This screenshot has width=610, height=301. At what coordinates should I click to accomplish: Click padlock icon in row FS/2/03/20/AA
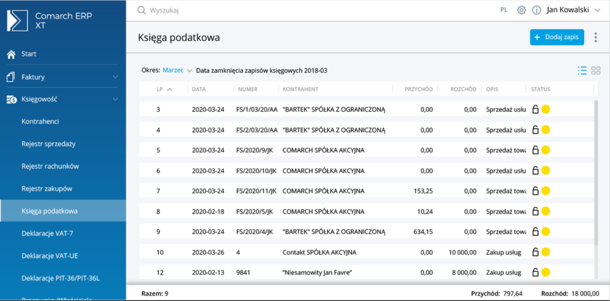535,130
